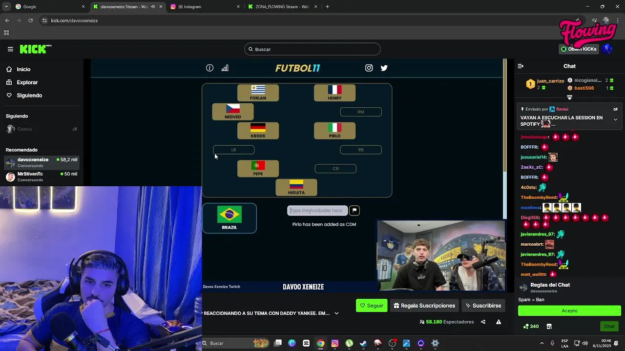
Task: Mute the davooxeneize tab audio icon
Action: click(153, 7)
